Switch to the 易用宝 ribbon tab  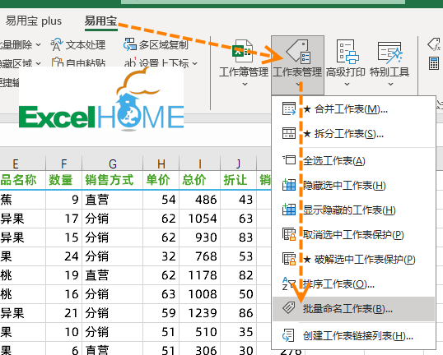tap(100, 21)
